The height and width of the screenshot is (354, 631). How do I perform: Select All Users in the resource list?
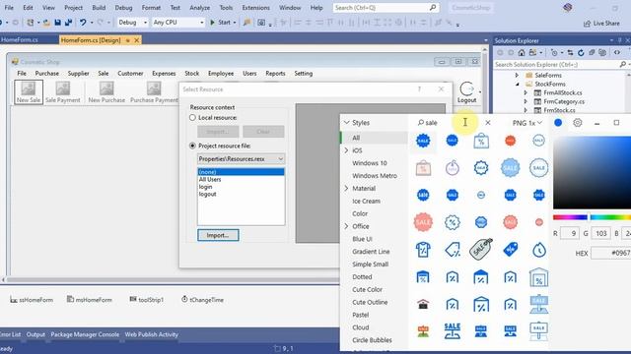pyautogui.click(x=210, y=179)
